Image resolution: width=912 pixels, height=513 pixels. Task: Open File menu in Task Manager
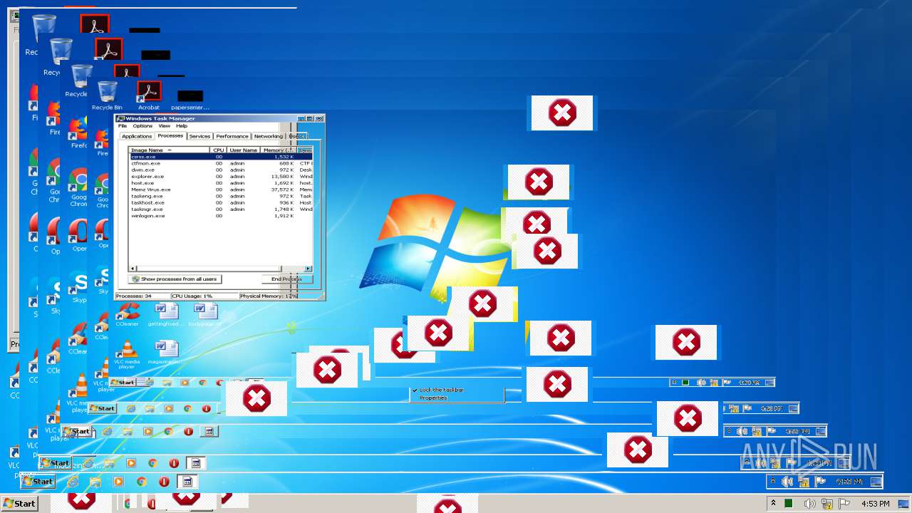pos(123,126)
